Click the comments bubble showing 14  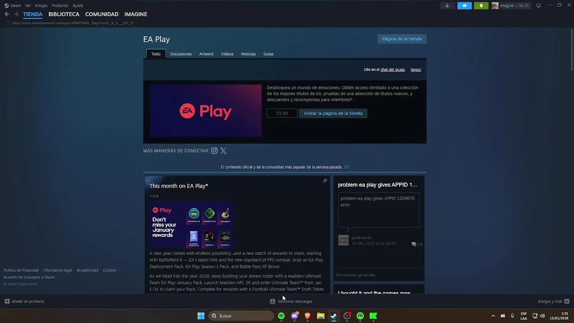417,244
